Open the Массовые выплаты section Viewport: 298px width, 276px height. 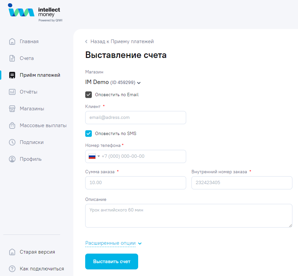coord(43,125)
